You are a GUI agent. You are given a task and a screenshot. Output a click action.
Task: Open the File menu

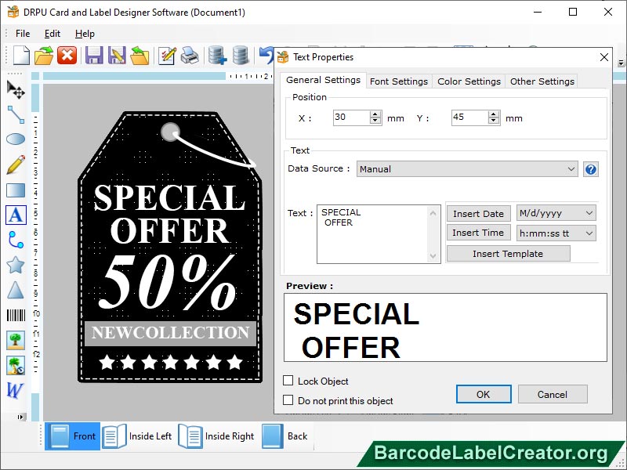23,34
